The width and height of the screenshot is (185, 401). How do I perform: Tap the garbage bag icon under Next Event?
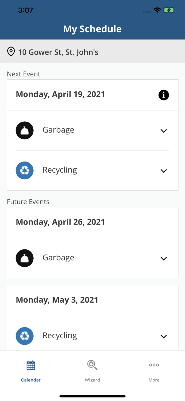(25, 130)
